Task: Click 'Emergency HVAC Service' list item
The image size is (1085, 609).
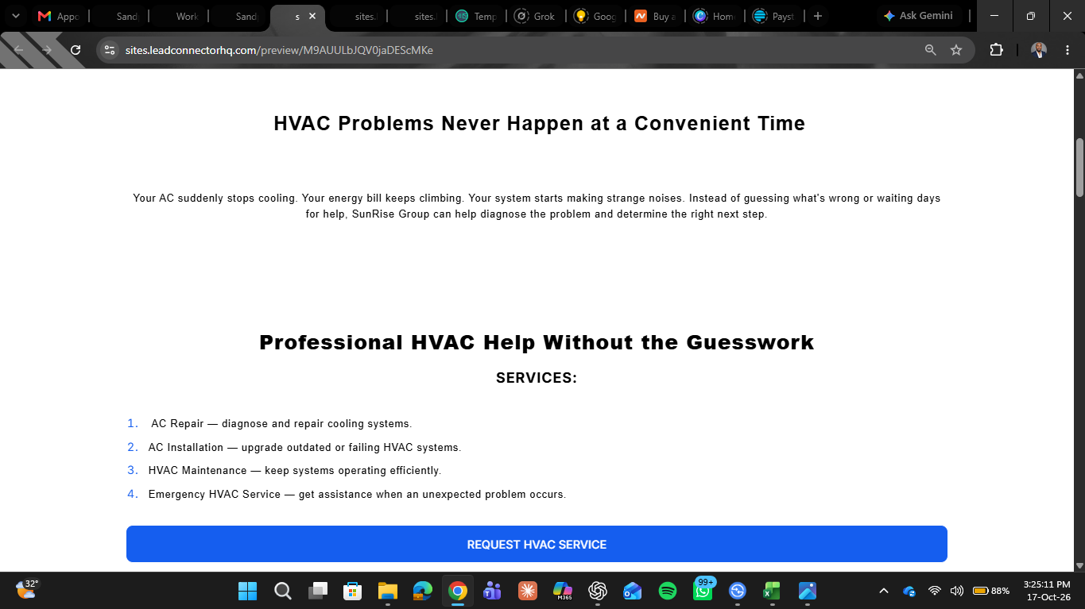Action: pos(357,495)
